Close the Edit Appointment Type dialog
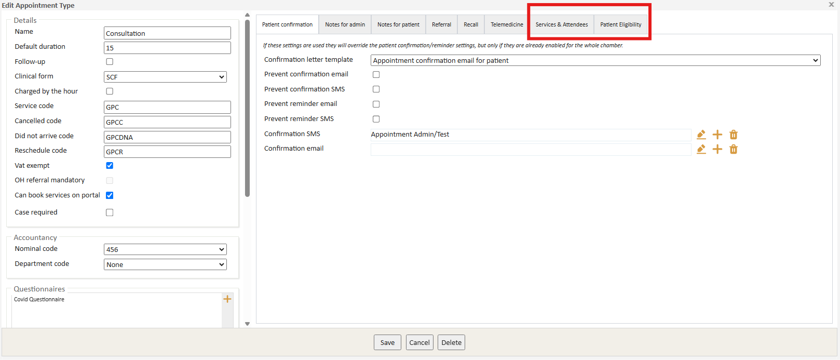This screenshot has width=840, height=360. click(831, 5)
